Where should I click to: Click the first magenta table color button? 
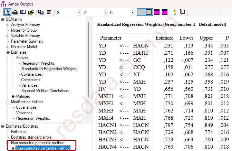(x=156, y=12)
